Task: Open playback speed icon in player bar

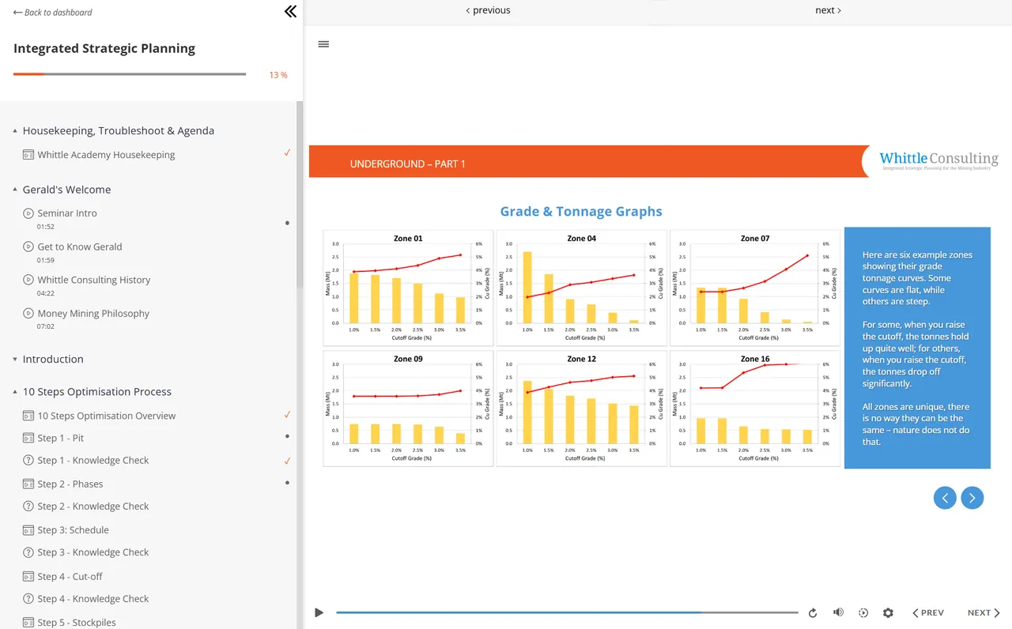Action: coord(863,612)
